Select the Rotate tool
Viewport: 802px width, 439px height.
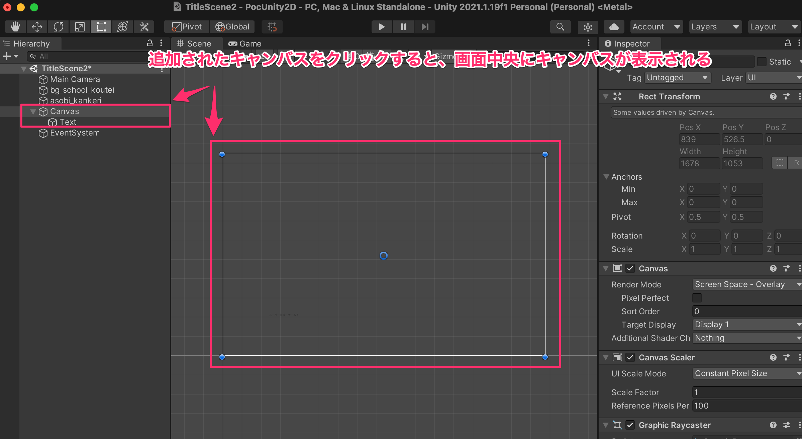58,27
